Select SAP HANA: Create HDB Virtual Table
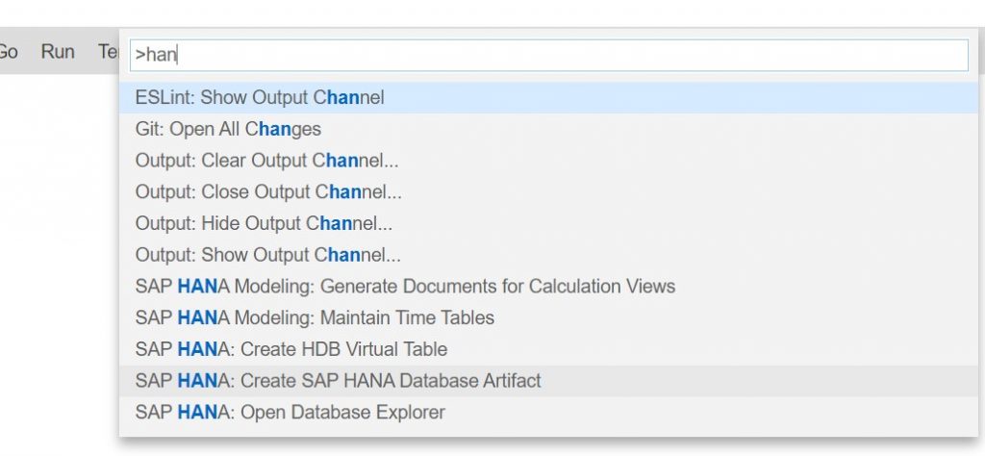 tap(548, 348)
